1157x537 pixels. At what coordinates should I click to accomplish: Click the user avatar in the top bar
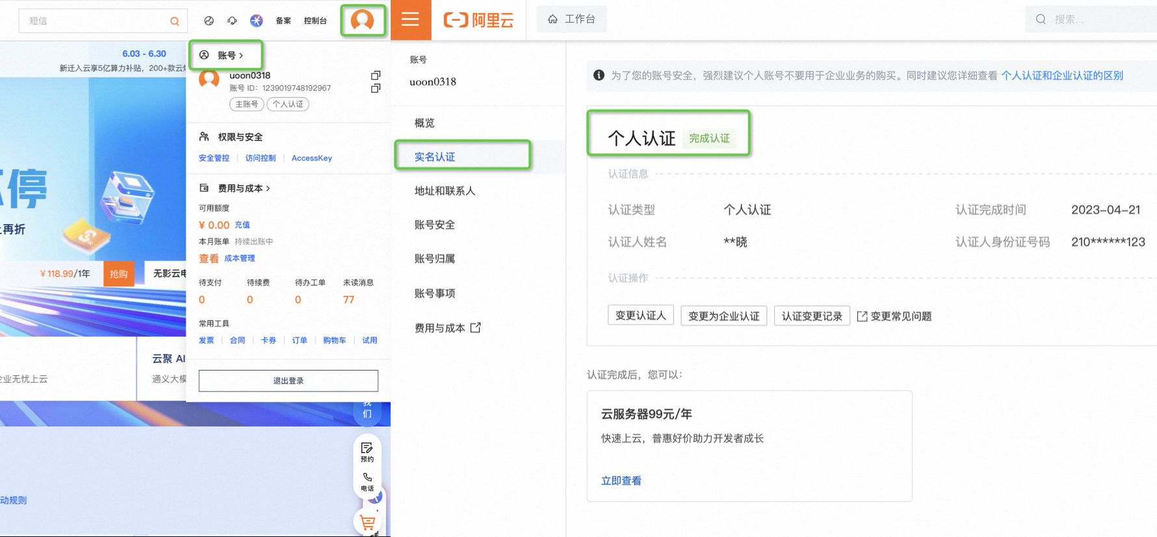tap(362, 20)
